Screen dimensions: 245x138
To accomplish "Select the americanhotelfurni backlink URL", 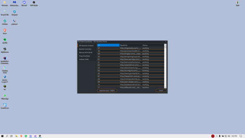I will [130, 51].
